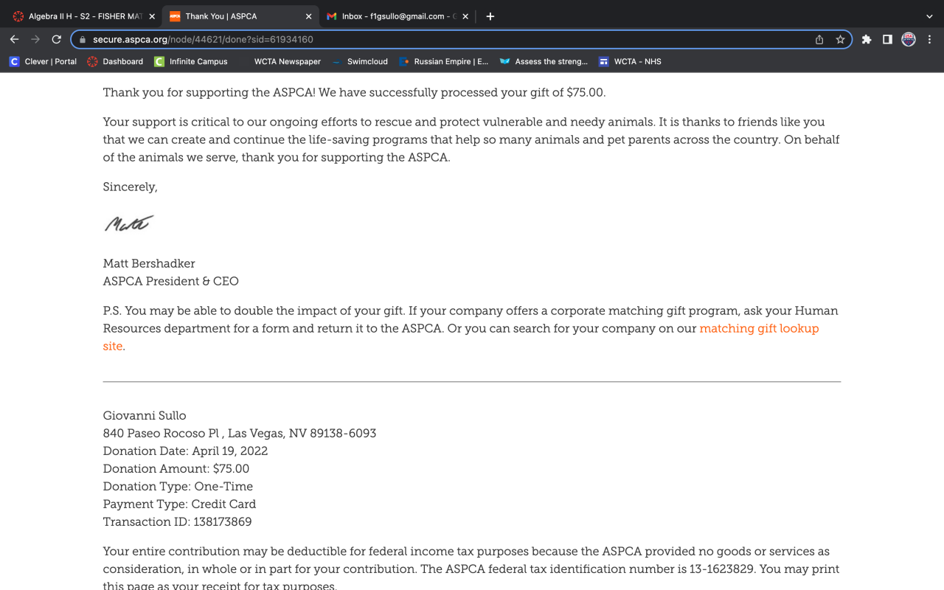Open a new tab with plus button
The width and height of the screenshot is (944, 590).
(490, 16)
